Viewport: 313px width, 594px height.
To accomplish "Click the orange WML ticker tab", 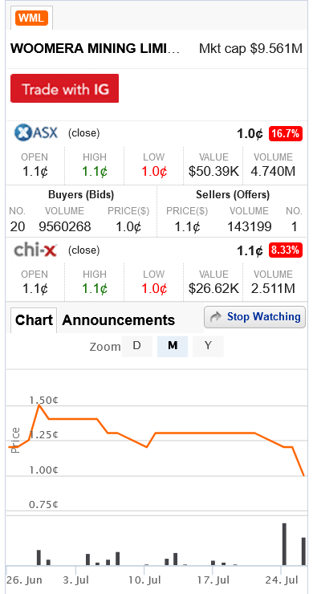I will pos(32,18).
